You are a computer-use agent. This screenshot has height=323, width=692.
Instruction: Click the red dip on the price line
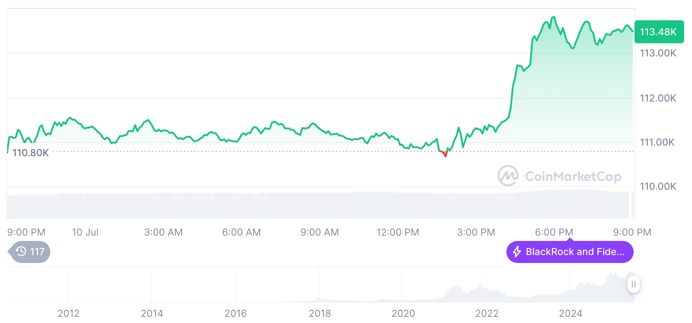pyautogui.click(x=445, y=154)
